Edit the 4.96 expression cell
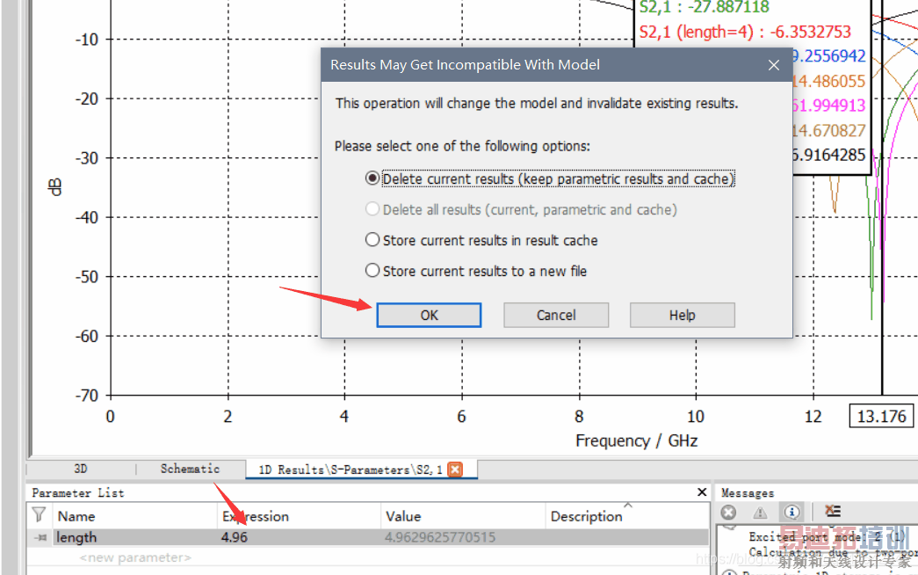Image resolution: width=918 pixels, height=575 pixels. pyautogui.click(x=299, y=537)
